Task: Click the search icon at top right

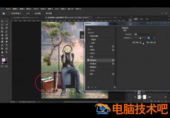Action: point(162,13)
